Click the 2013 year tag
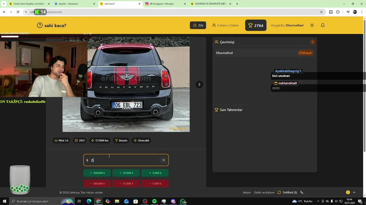Image resolution: width=366 pixels, height=205 pixels. (80, 140)
